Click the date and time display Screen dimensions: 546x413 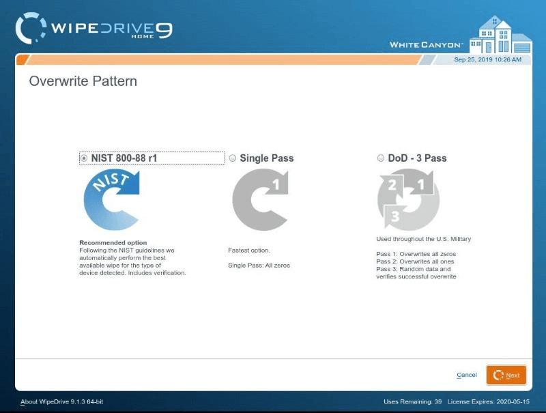[487, 59]
